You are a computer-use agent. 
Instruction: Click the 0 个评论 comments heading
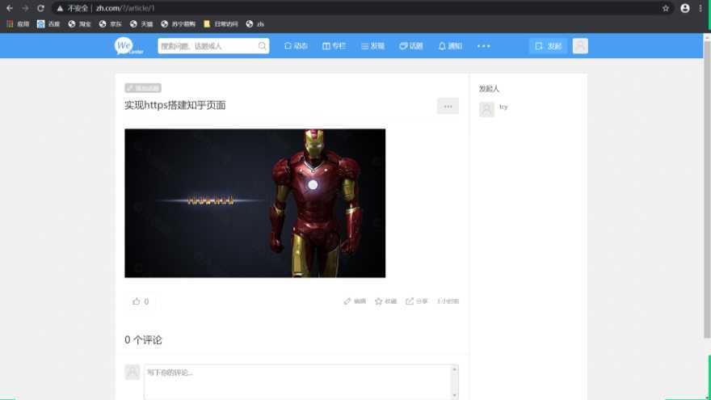pyautogui.click(x=143, y=339)
